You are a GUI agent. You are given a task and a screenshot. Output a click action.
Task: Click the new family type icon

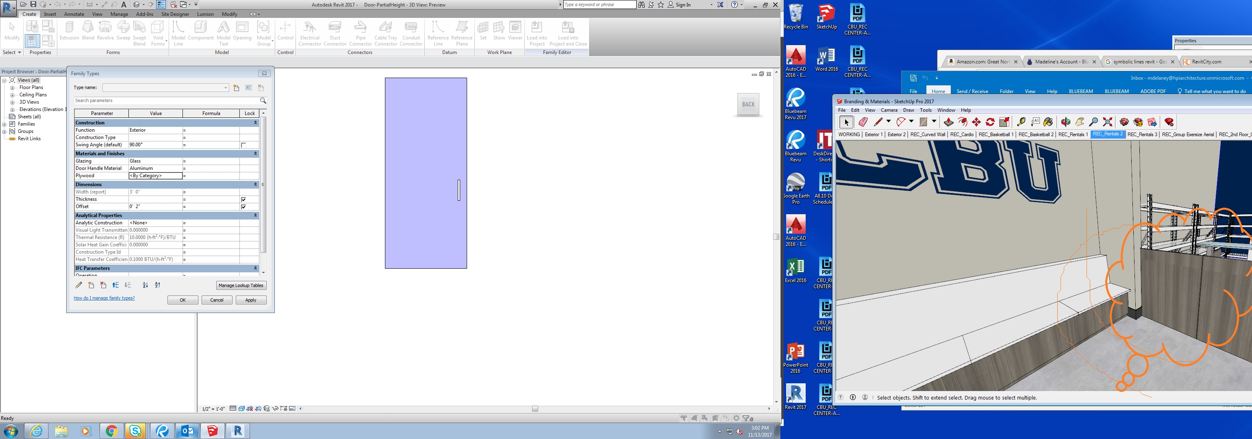(236, 88)
